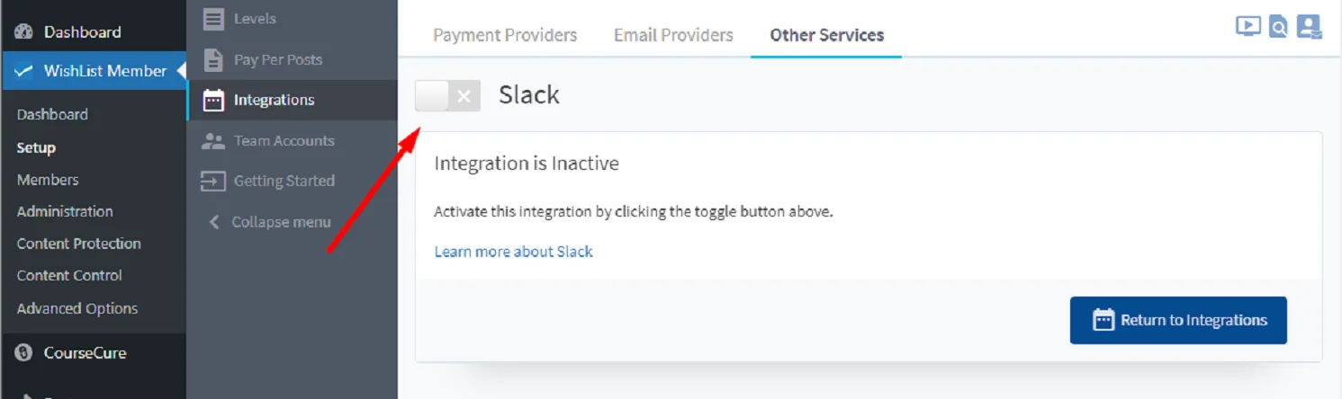Click the Integration is Inactive heading
This screenshot has height=399, width=1342.
(527, 164)
